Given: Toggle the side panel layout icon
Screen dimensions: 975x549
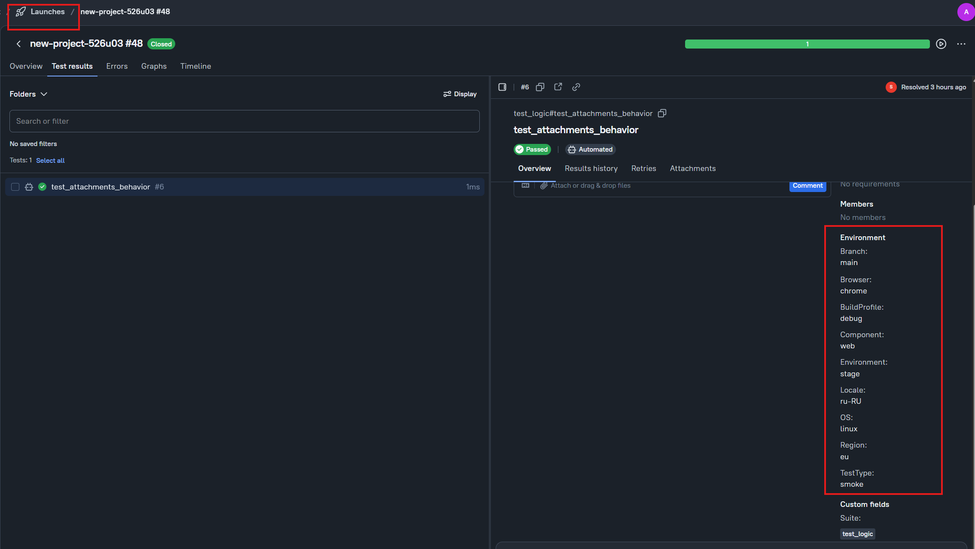Looking at the screenshot, I should tap(502, 87).
